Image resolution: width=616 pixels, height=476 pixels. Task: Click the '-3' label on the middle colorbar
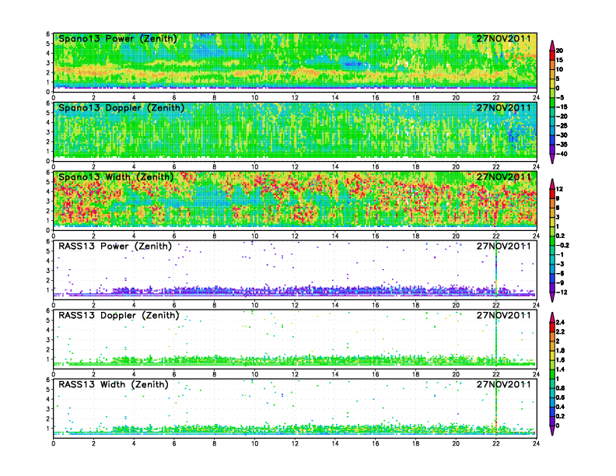click(560, 264)
